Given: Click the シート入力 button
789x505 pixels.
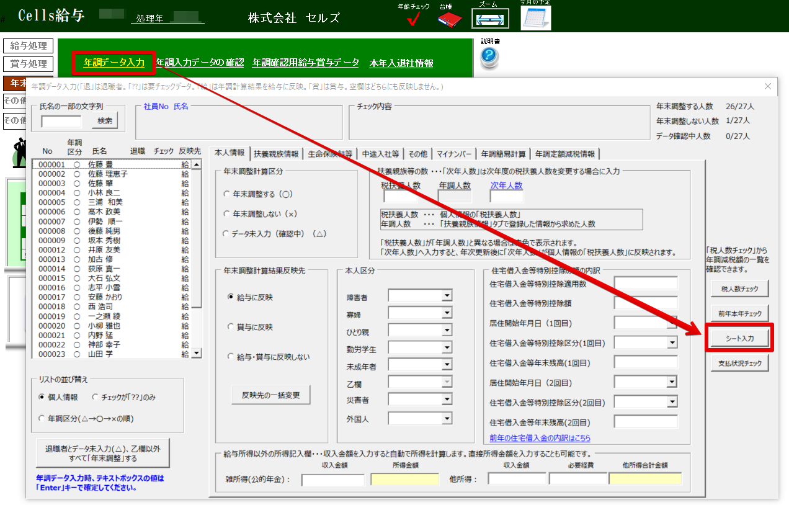Looking at the screenshot, I should 739,338.
